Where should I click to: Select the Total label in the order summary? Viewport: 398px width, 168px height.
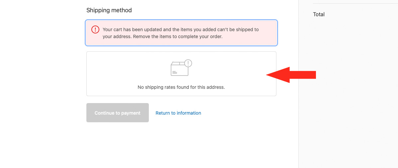tap(319, 15)
